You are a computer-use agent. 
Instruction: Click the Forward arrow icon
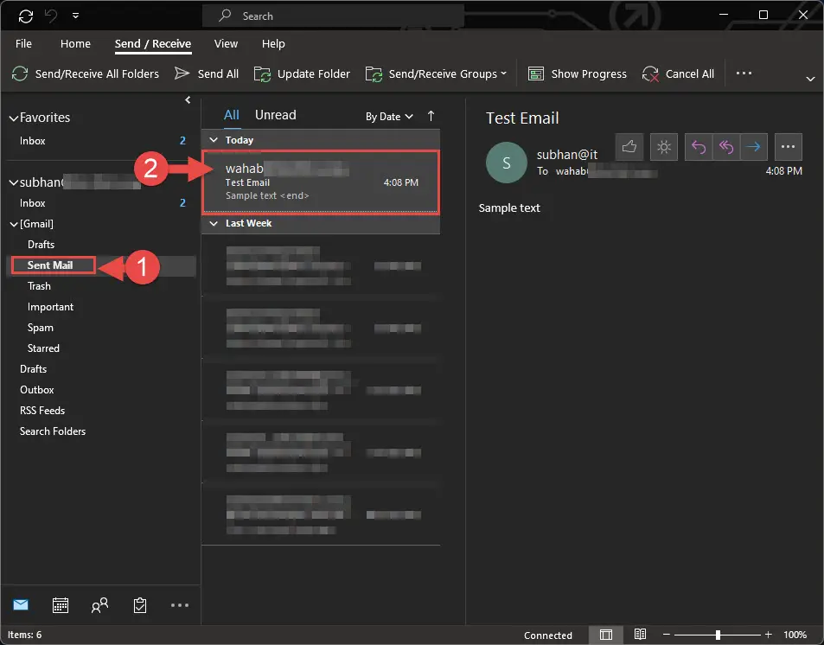[x=754, y=147]
